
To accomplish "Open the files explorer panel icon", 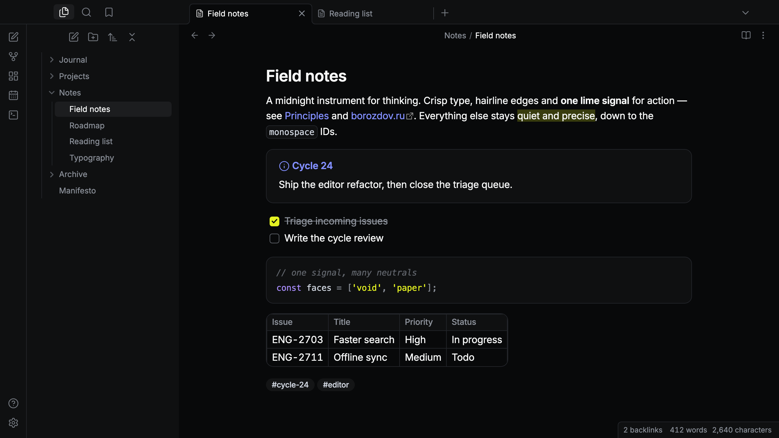I will tap(64, 12).
